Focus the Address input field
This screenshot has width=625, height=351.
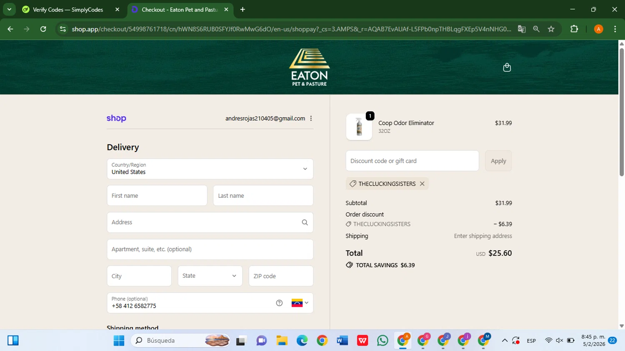coord(210,222)
